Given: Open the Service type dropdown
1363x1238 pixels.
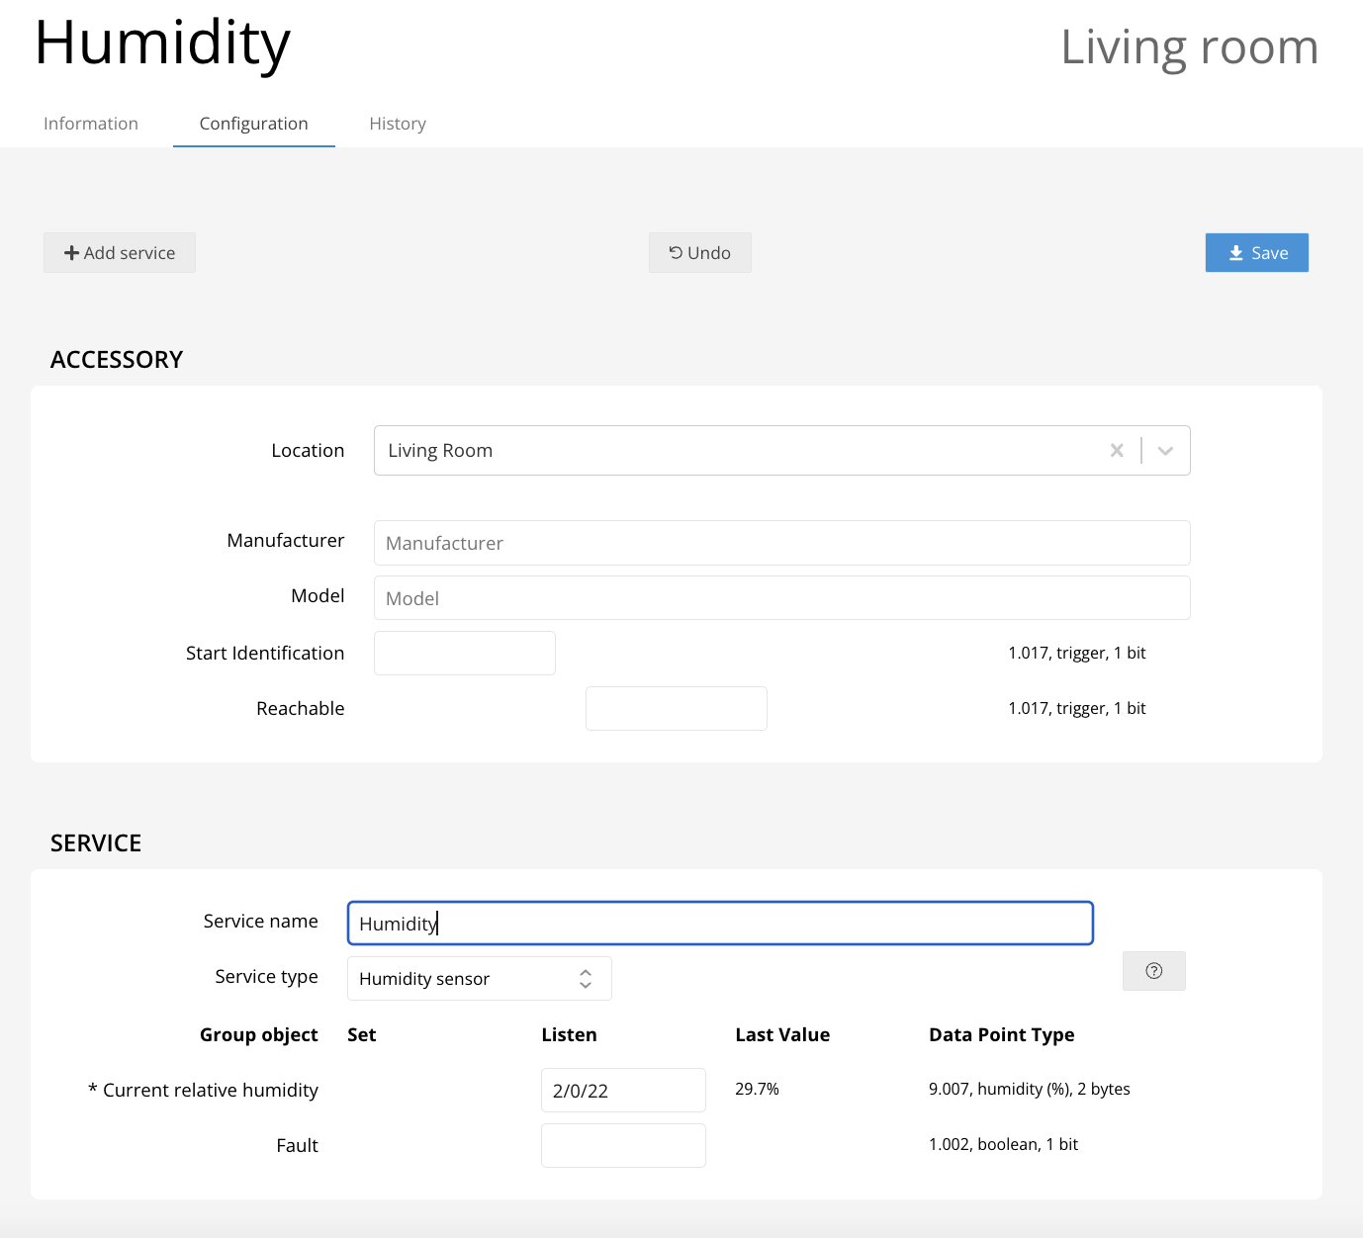Looking at the screenshot, I should point(479,979).
